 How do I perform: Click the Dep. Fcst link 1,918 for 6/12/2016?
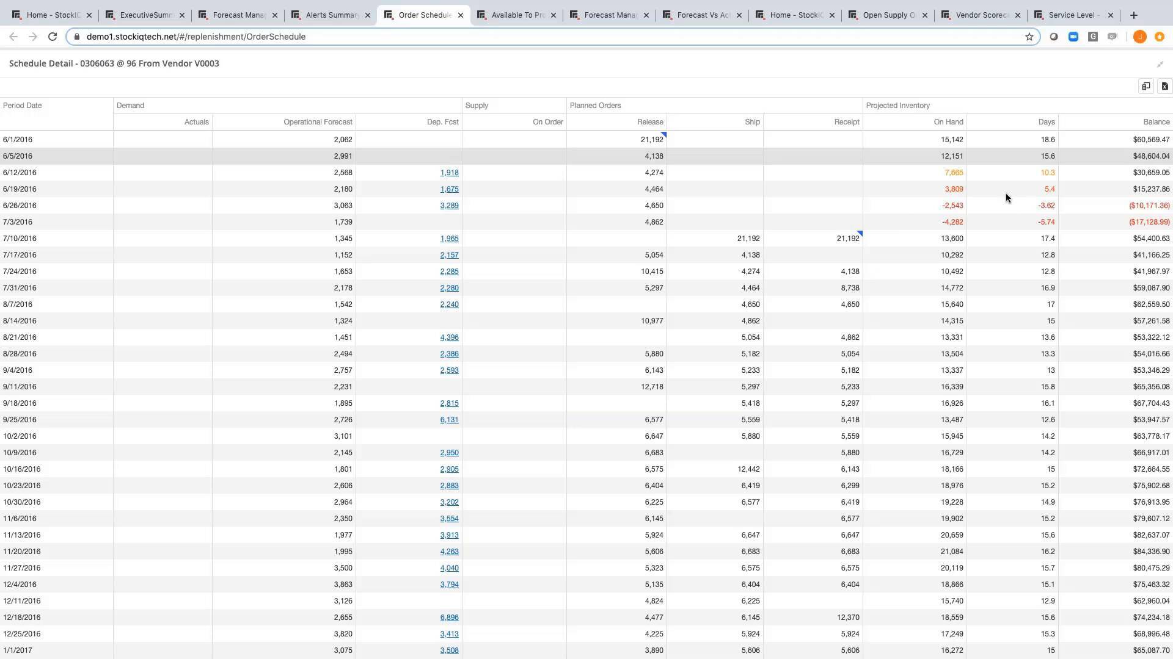(450, 173)
